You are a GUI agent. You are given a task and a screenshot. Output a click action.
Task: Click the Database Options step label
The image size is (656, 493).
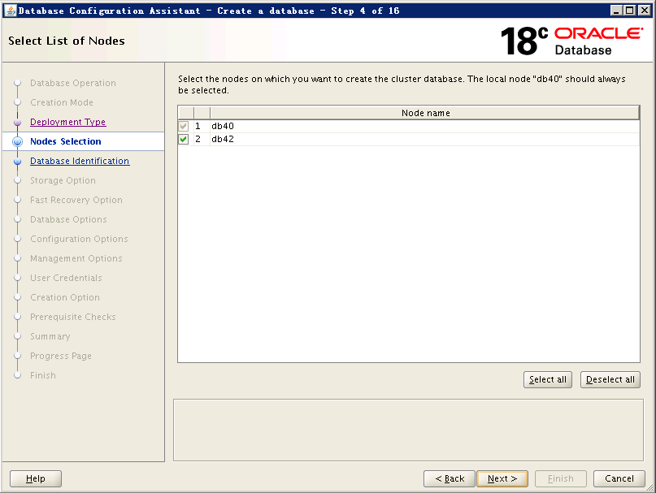pos(68,219)
